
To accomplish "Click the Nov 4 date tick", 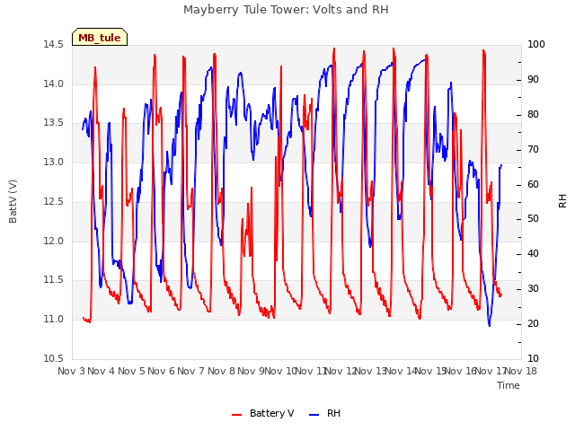I will point(102,371).
